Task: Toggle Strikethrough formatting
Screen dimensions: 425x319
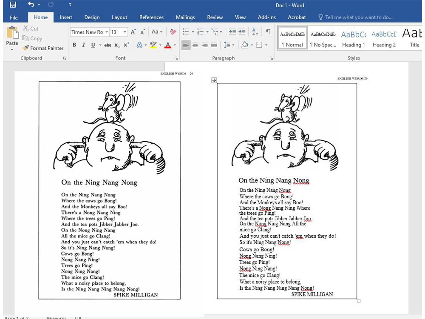Action: (108, 45)
